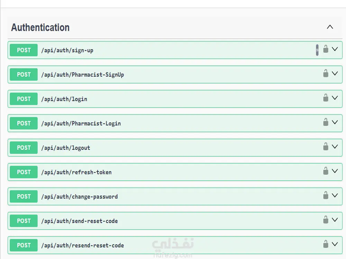
Task: Open the /api/auth/send-reset-code path link
Action: [x=79, y=221]
